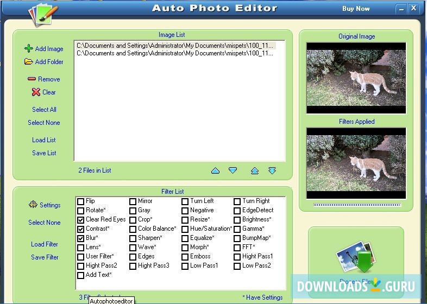Image resolution: width=427 pixels, height=304 pixels.
Task: Click the Add Folder icon
Action: [x=29, y=61]
